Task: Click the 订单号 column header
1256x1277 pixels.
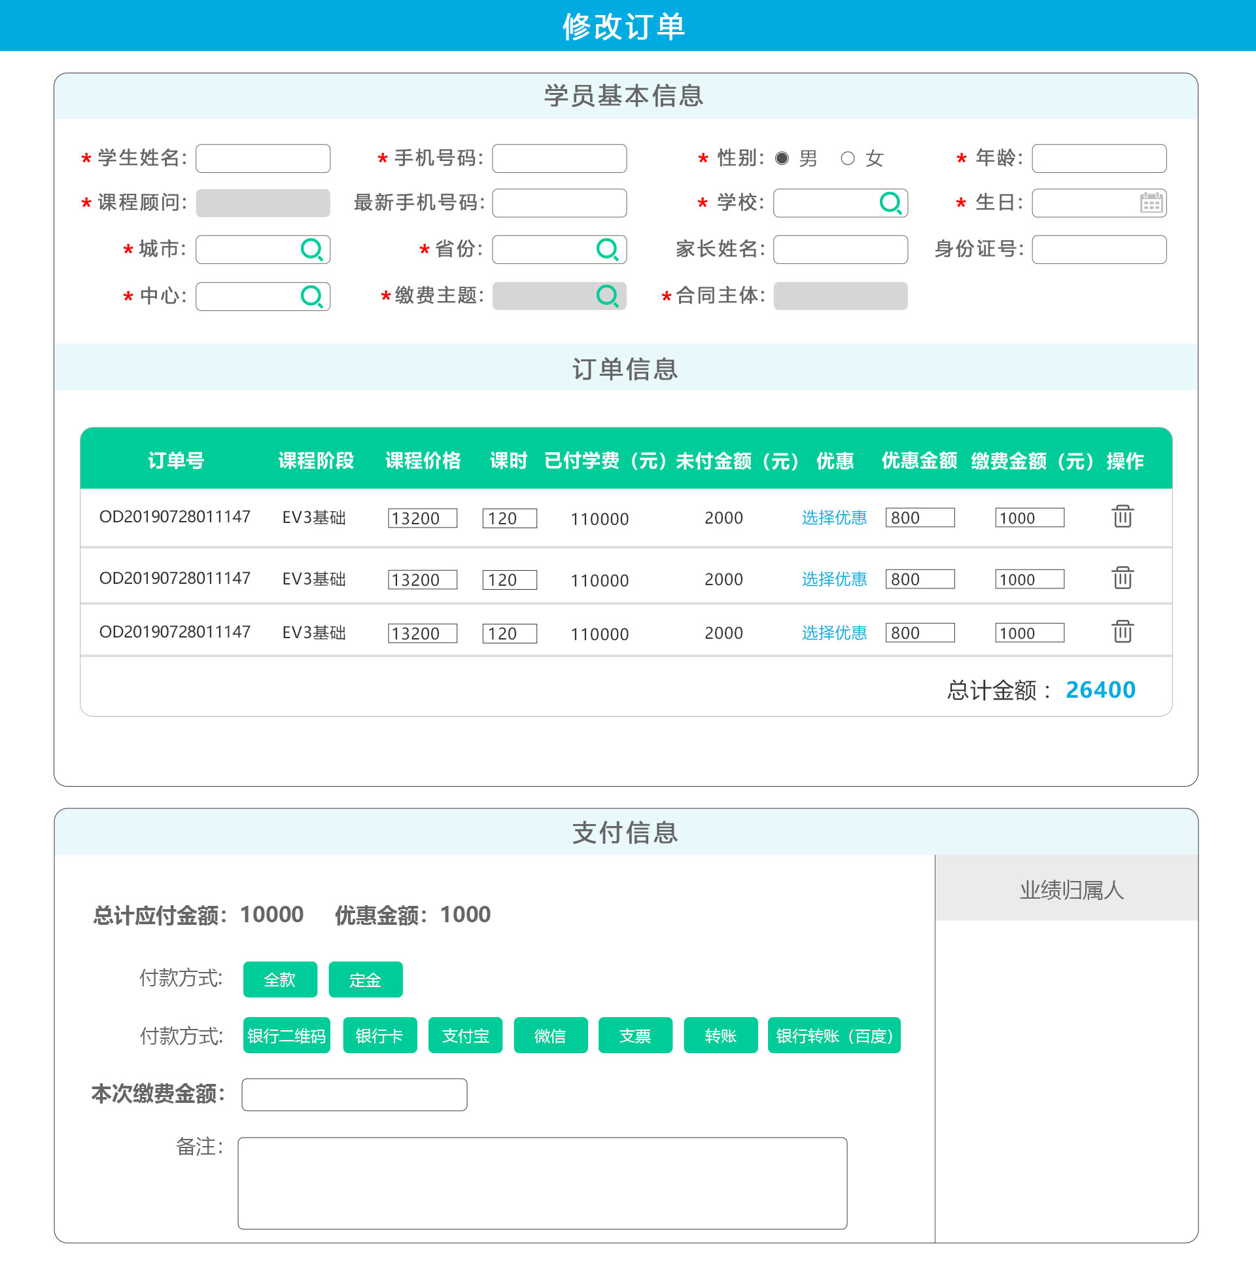Action: pyautogui.click(x=175, y=460)
